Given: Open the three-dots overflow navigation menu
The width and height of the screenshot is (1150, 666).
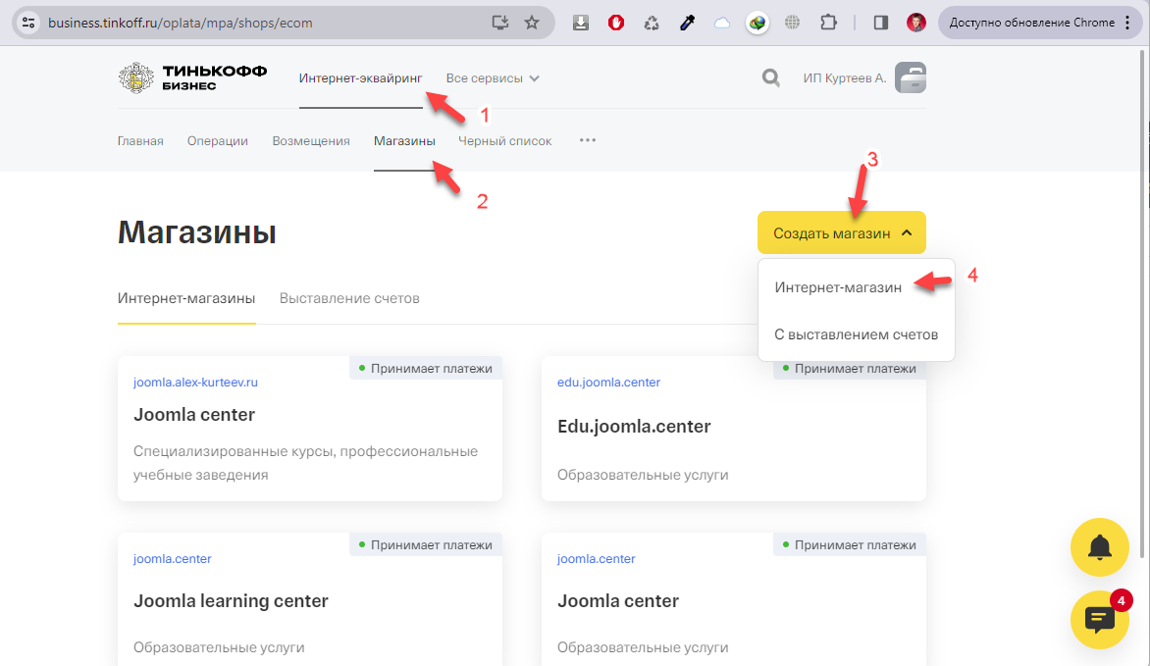Looking at the screenshot, I should point(588,140).
